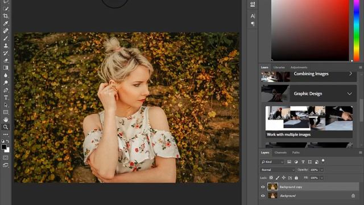
Task: Select the Crop tool
Action: coord(6,16)
